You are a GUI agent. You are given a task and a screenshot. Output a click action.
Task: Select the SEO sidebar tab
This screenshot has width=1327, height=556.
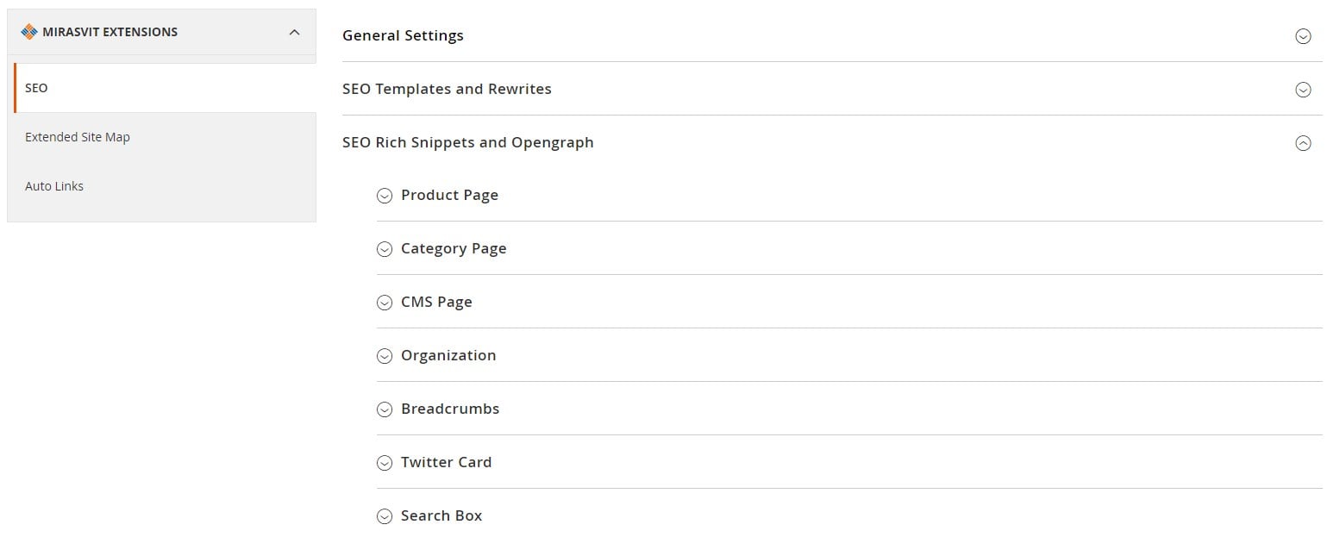(165, 88)
